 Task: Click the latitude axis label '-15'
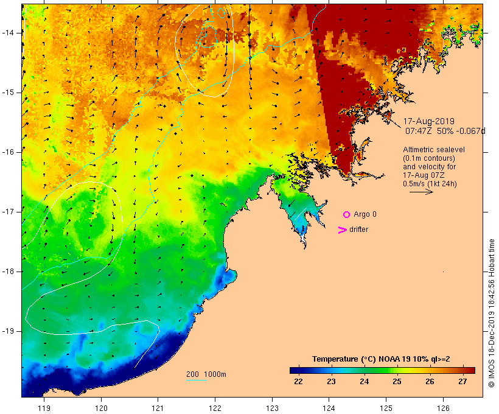(8, 93)
